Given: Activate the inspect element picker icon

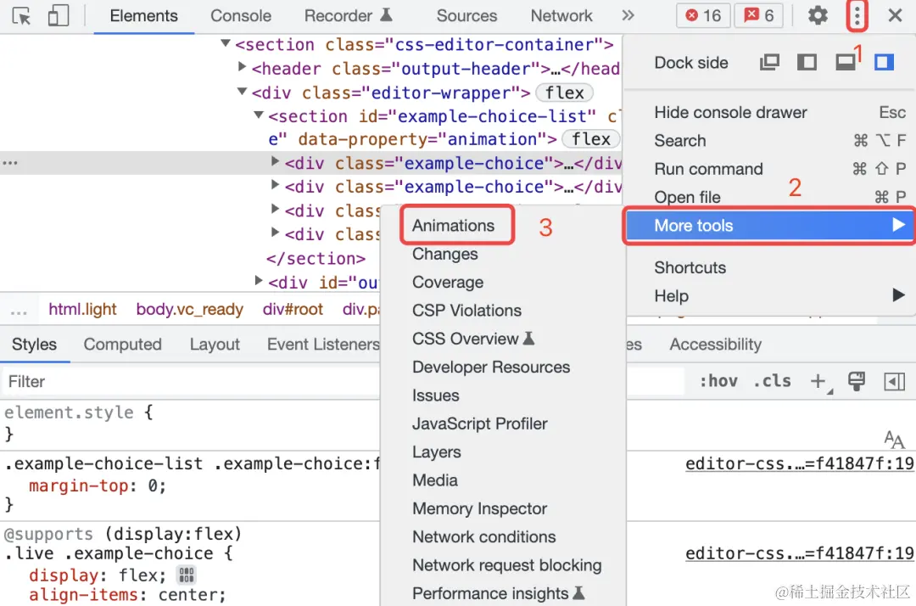Looking at the screenshot, I should (x=21, y=16).
